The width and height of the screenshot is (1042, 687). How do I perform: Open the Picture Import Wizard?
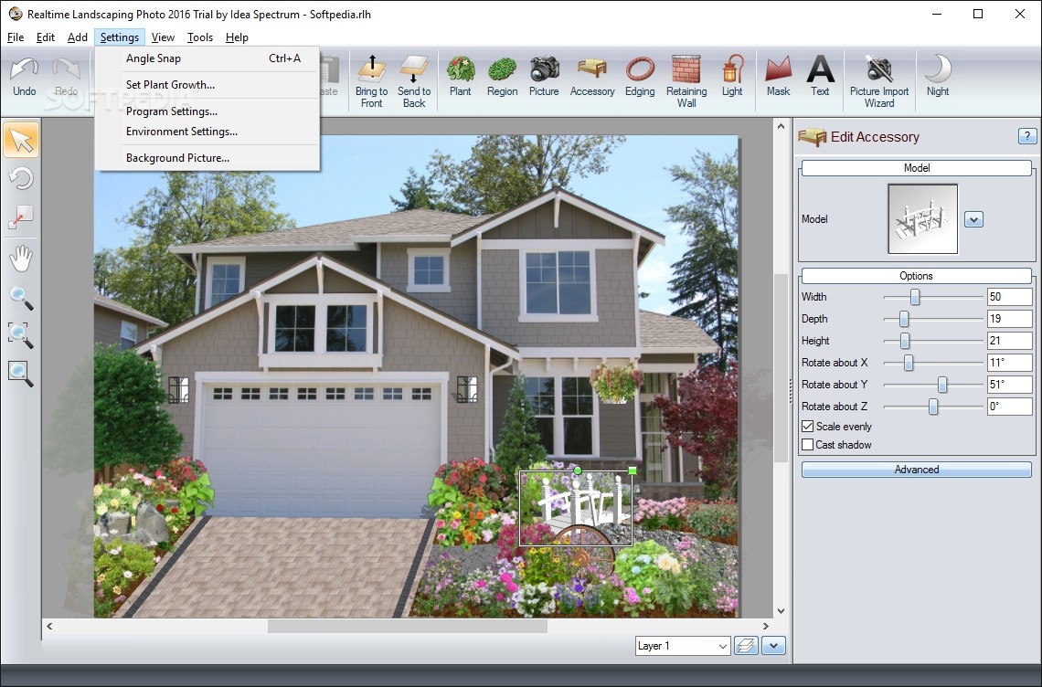879,81
